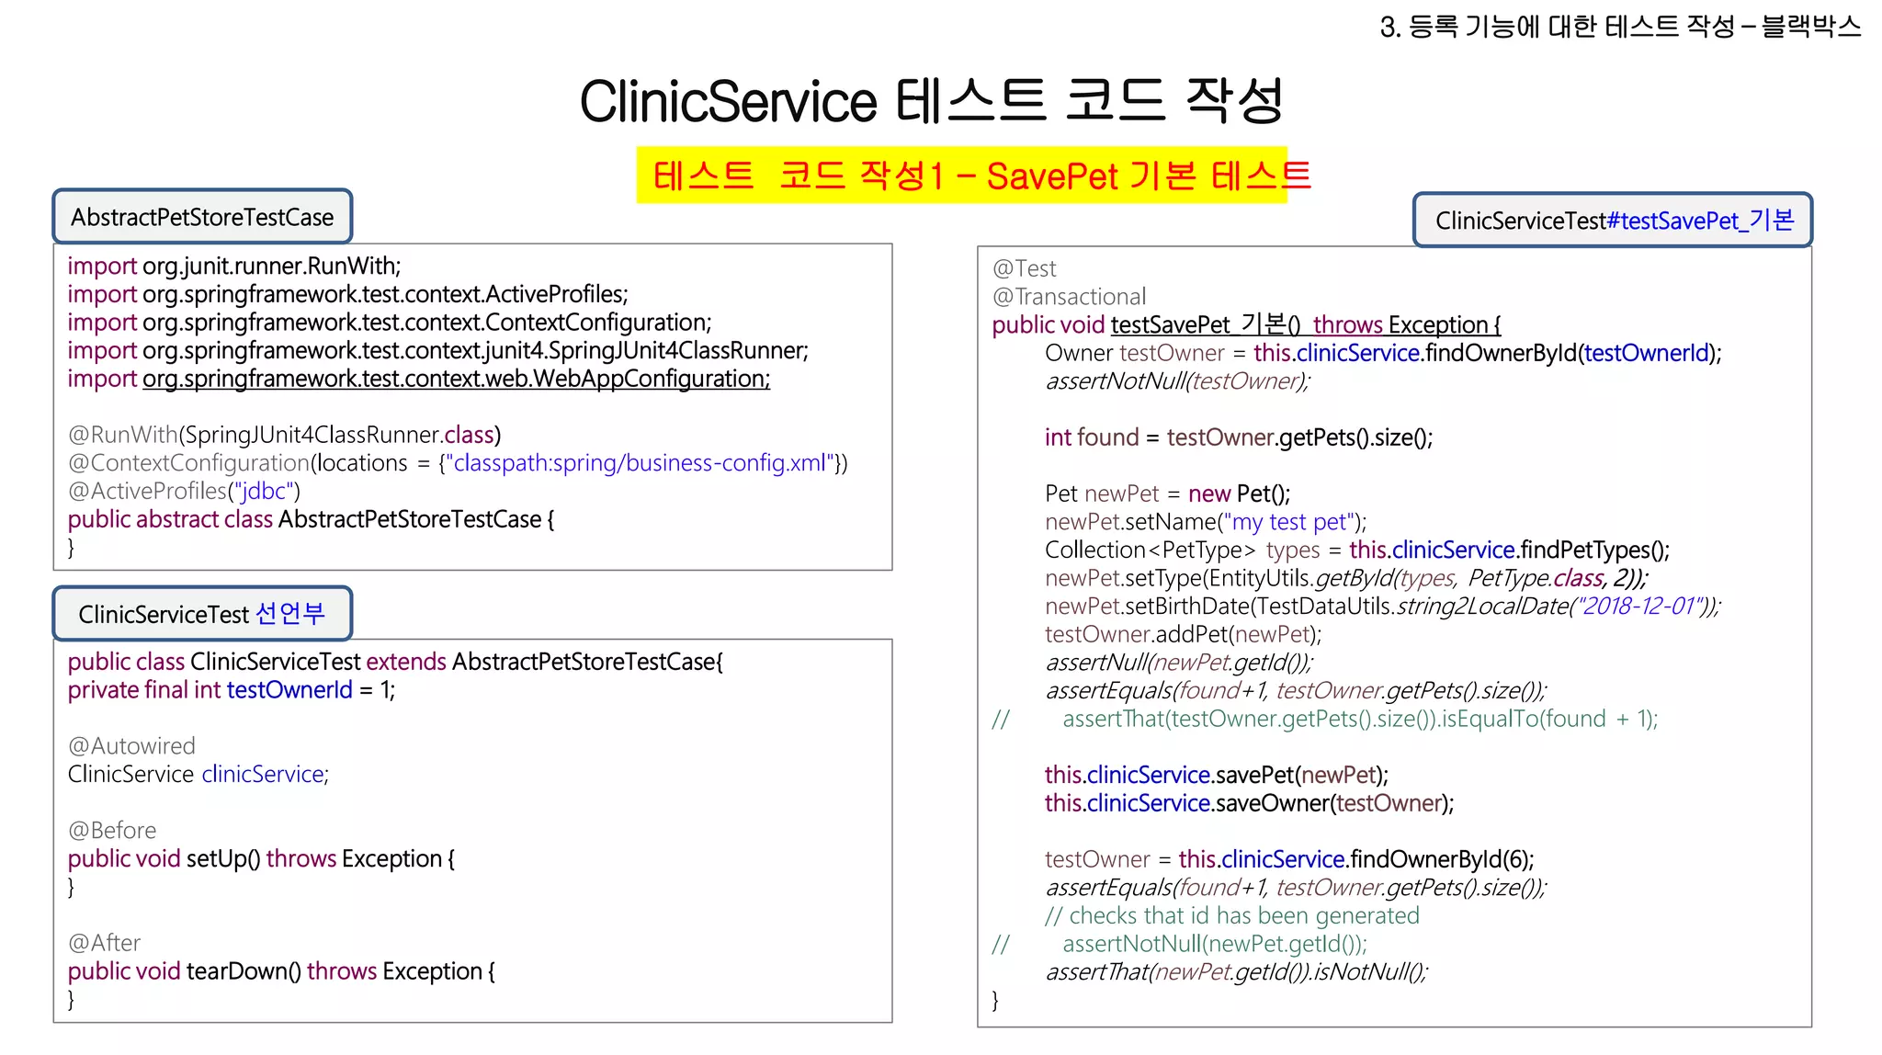Click the commented 'assertThat(...).isEqualTo(found + 1);' line
This screenshot has width=1882, height=1055.
tap(1325, 719)
